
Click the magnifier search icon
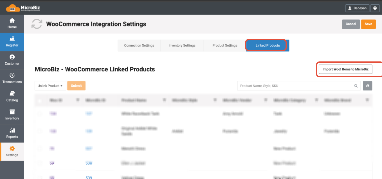coord(356,86)
